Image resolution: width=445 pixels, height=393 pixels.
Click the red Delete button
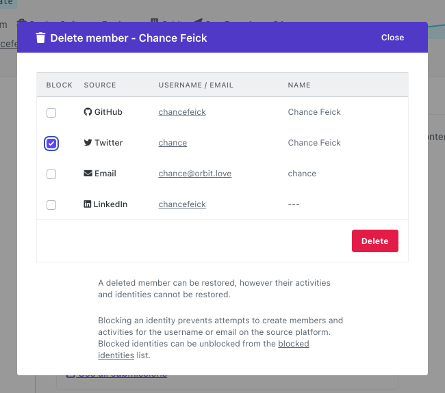pos(375,241)
